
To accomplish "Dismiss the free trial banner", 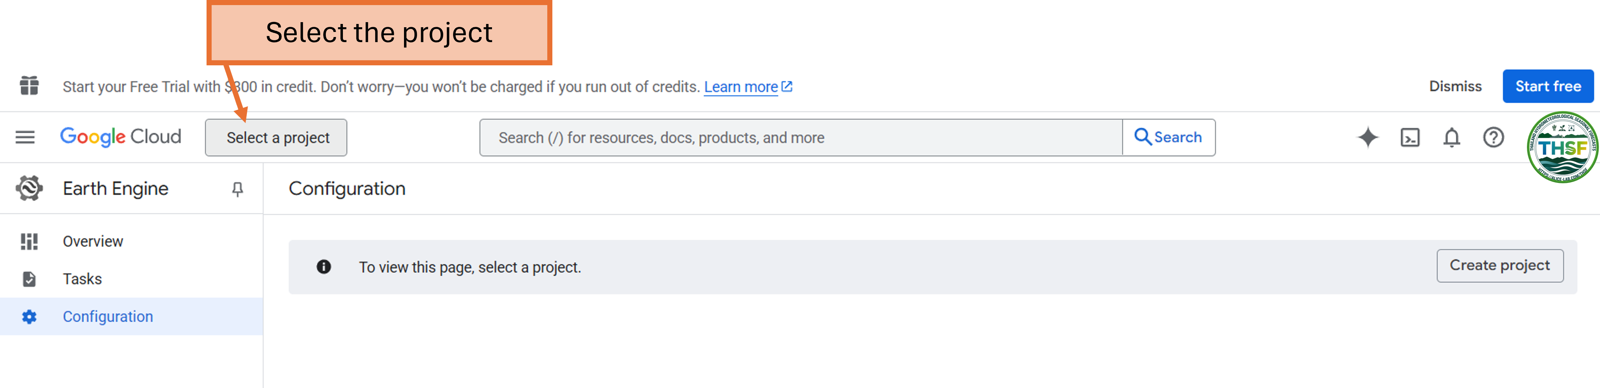I will 1455,86.
